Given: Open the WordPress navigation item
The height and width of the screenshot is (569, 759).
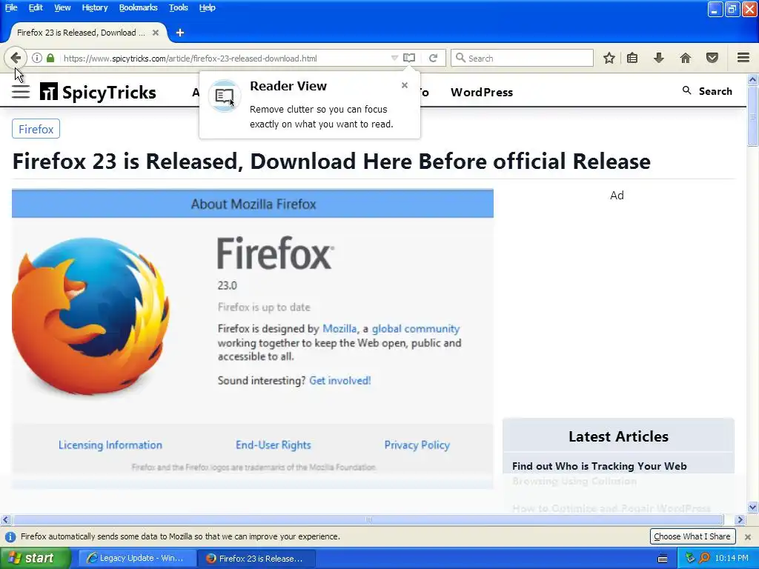Looking at the screenshot, I should pyautogui.click(x=482, y=93).
